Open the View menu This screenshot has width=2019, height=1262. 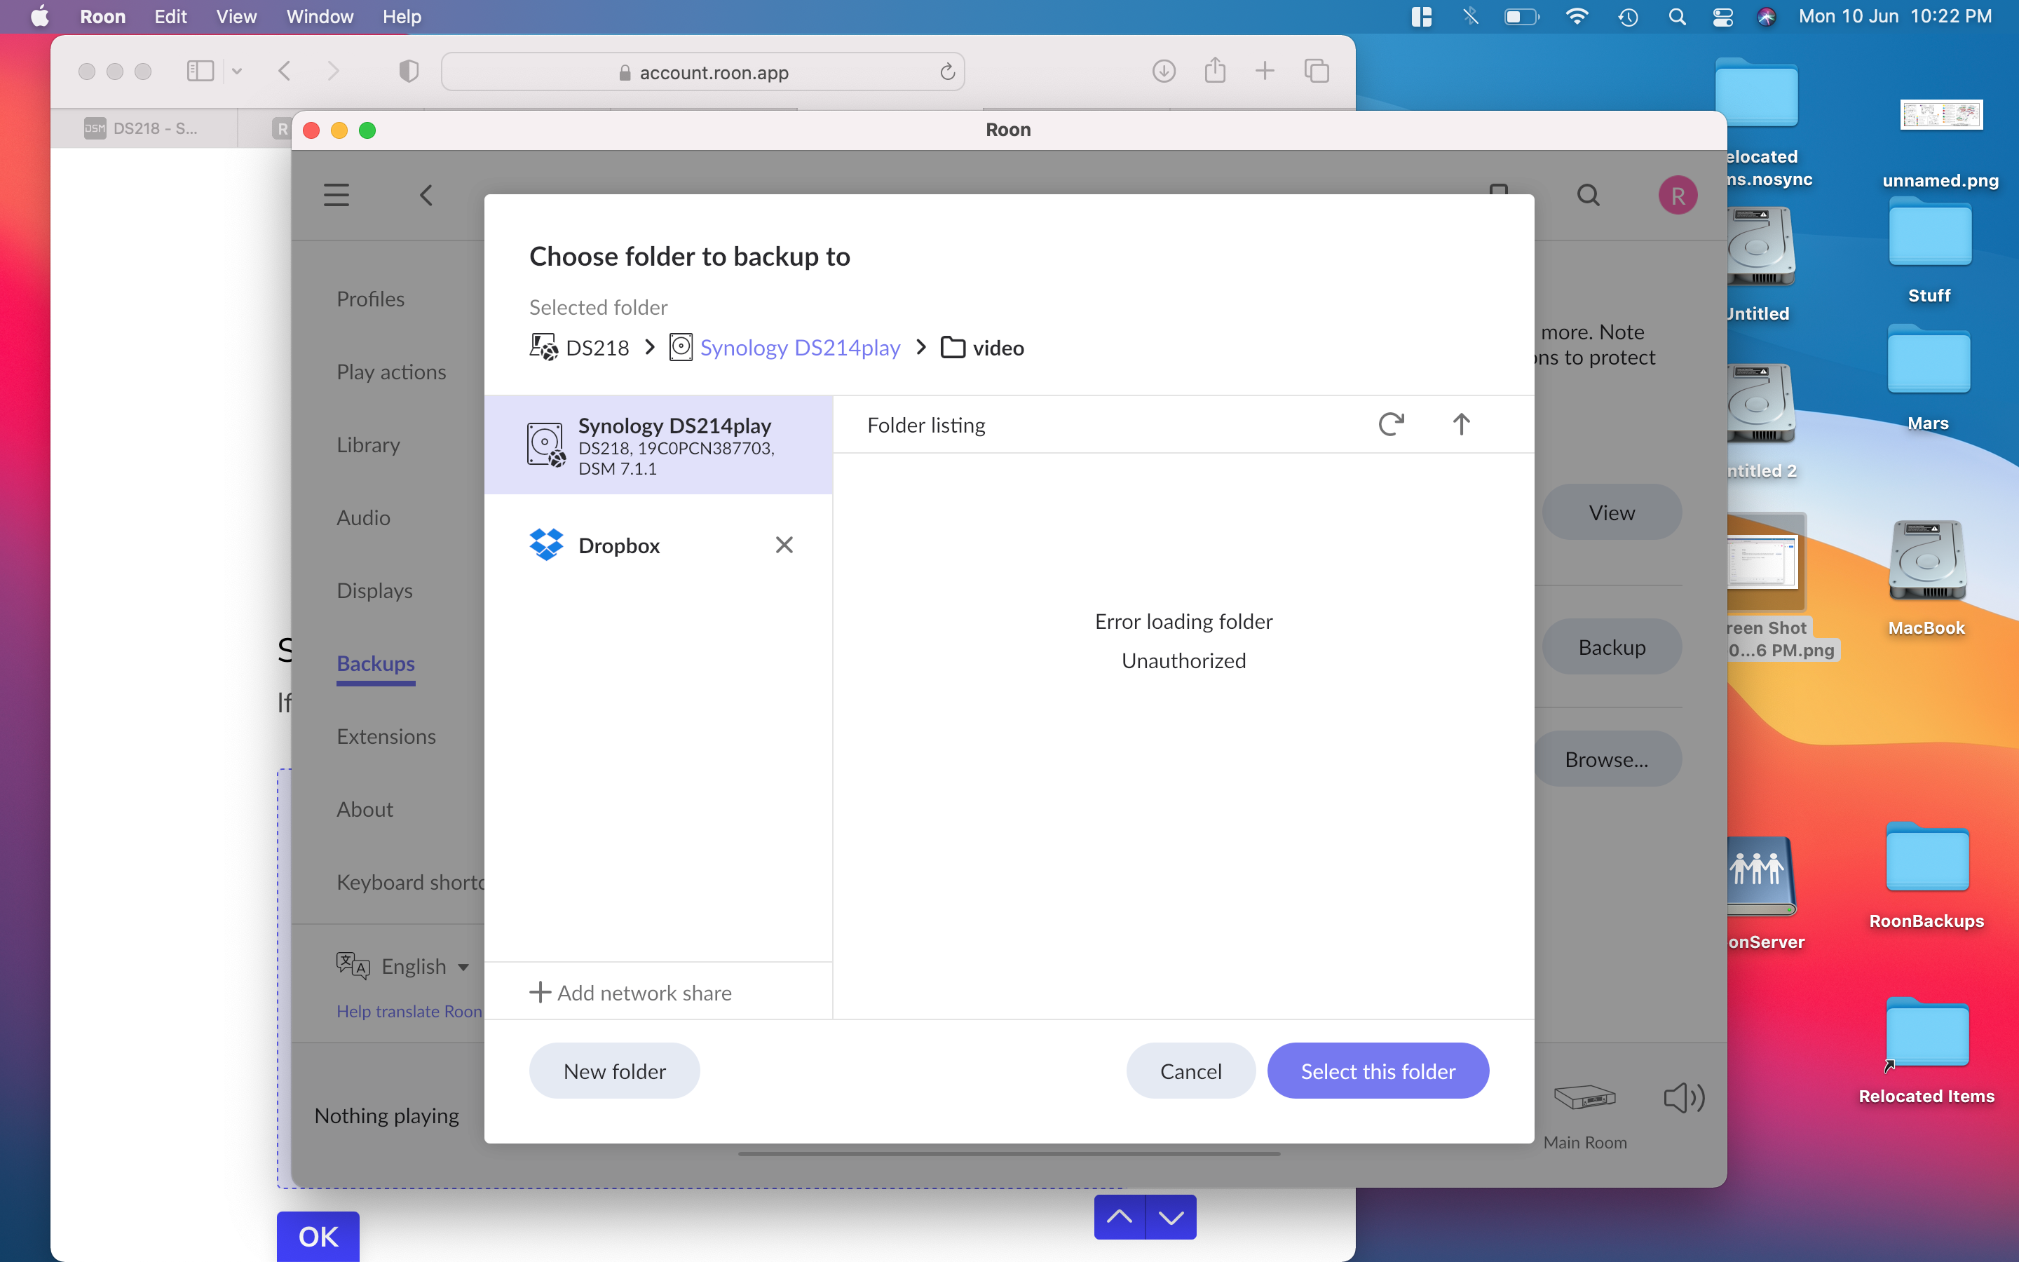coord(236,17)
